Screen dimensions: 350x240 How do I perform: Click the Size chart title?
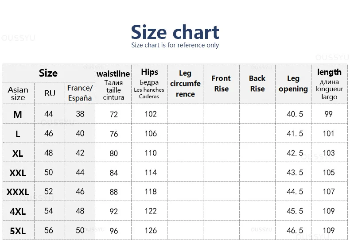click(x=175, y=32)
